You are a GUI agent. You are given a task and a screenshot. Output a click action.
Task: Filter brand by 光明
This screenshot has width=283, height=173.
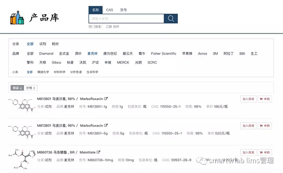138,62
